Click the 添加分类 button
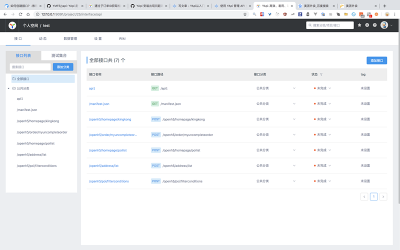 click(63, 67)
